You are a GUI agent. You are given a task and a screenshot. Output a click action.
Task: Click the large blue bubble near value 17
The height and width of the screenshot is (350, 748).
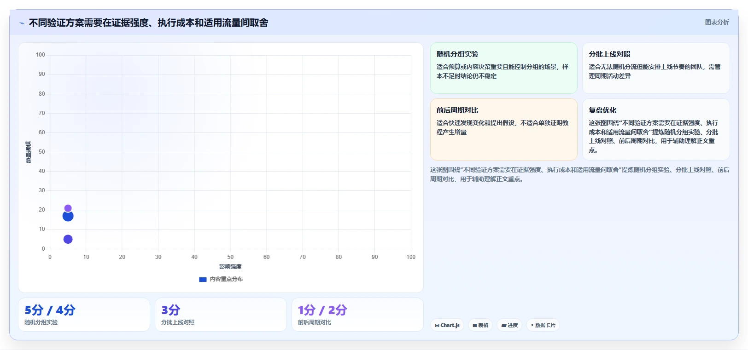pos(68,216)
